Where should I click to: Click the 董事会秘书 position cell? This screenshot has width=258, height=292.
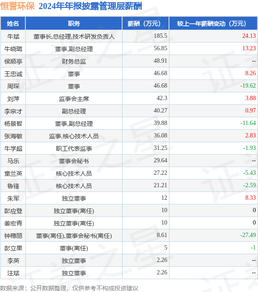point(74,161)
